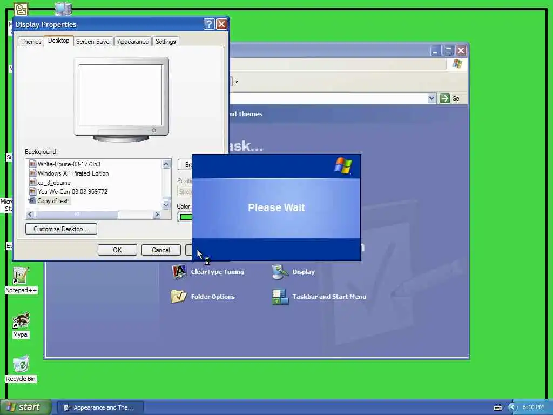Open the toolbar views dropdown arrow
Image resolution: width=553 pixels, height=415 pixels.
point(236,82)
